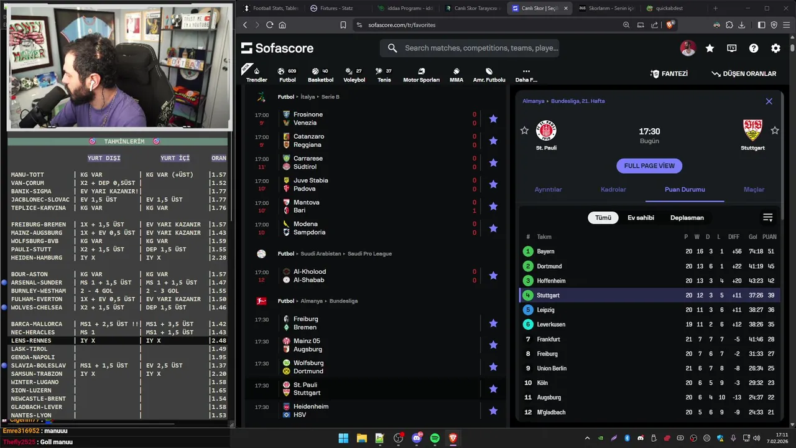The height and width of the screenshot is (448, 796).
Task: Select the Basketbol sport icon
Action: click(x=320, y=75)
